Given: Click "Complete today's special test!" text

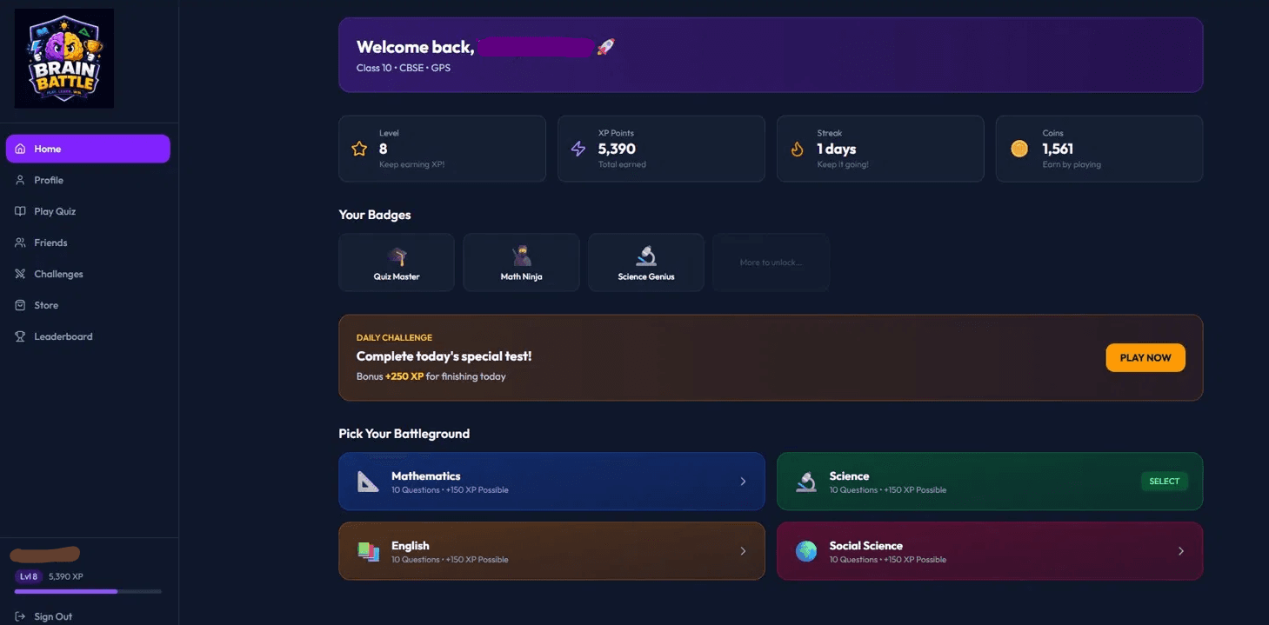Looking at the screenshot, I should pos(444,356).
